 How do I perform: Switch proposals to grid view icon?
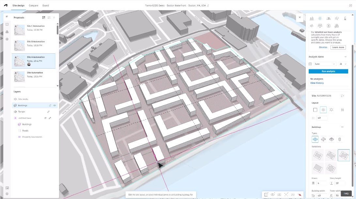pos(44,18)
